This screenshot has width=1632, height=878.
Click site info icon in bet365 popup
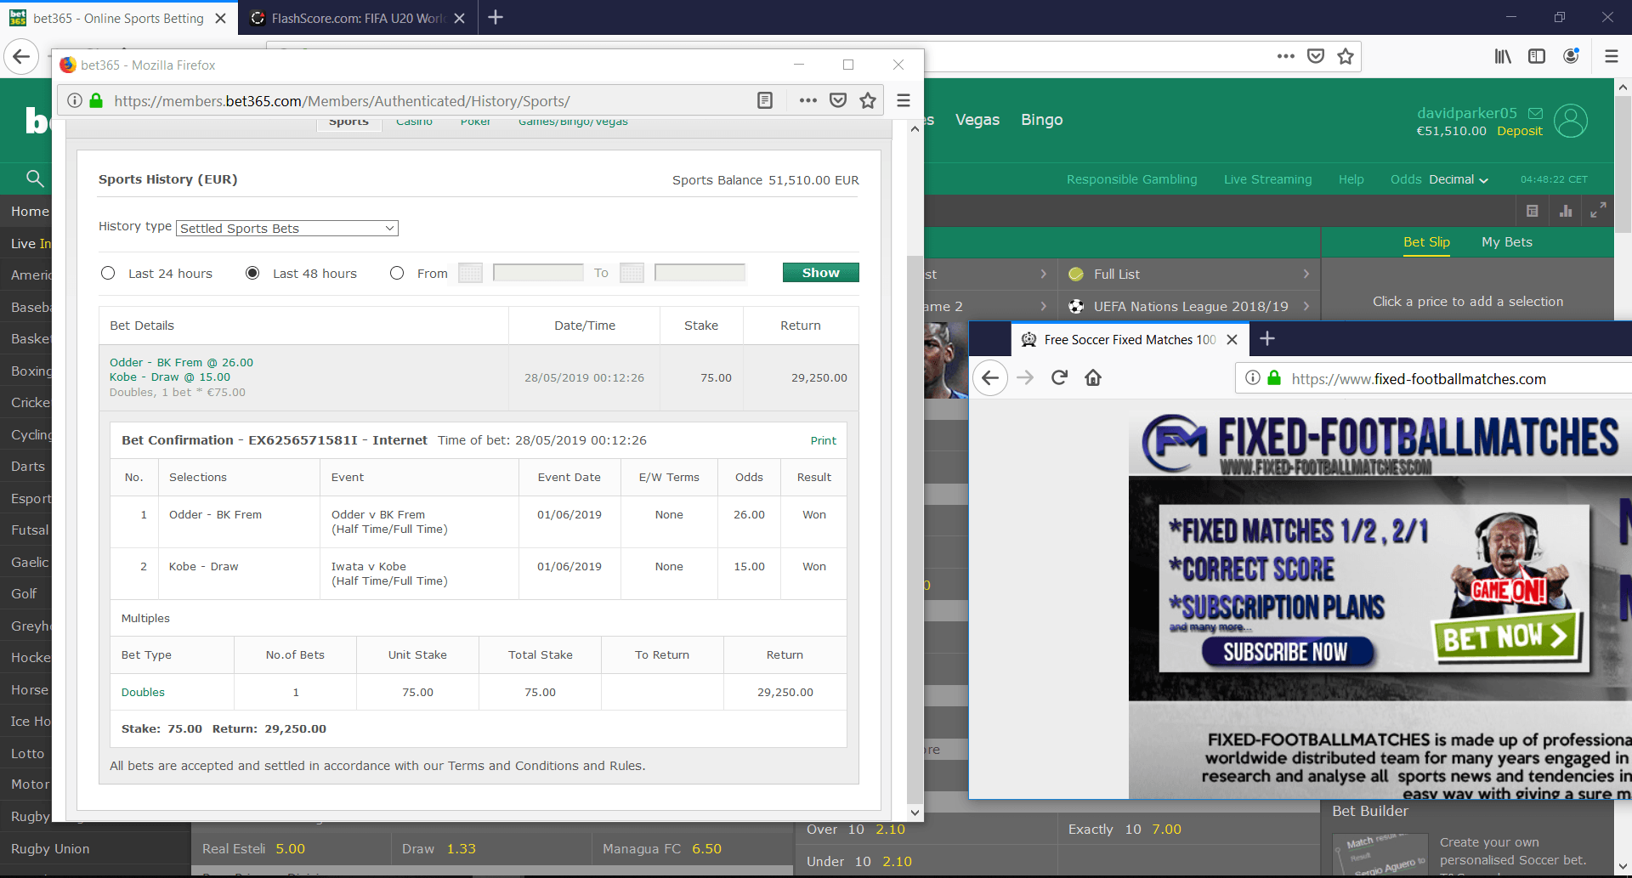[x=75, y=100]
